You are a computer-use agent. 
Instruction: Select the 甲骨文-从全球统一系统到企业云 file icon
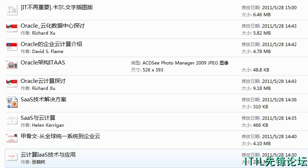coord(12,139)
